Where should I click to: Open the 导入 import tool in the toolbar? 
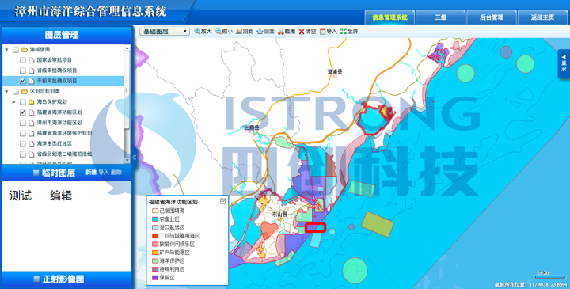click(x=329, y=31)
